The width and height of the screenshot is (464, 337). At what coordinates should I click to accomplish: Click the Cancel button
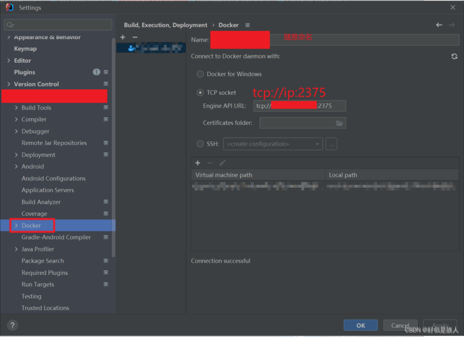coord(400,325)
